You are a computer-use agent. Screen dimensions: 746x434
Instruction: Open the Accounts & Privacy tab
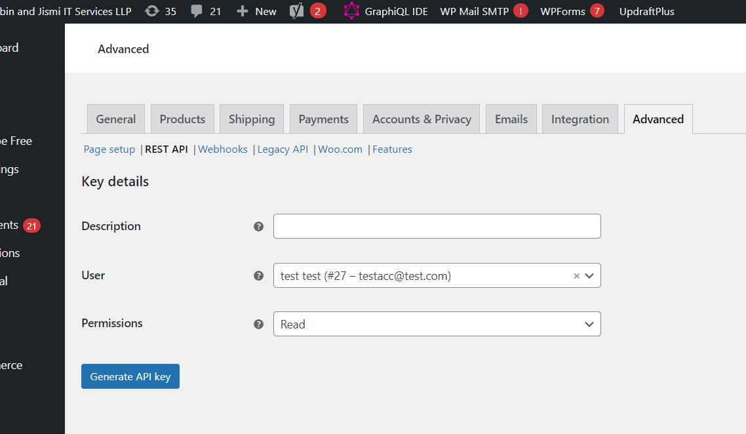(x=422, y=119)
